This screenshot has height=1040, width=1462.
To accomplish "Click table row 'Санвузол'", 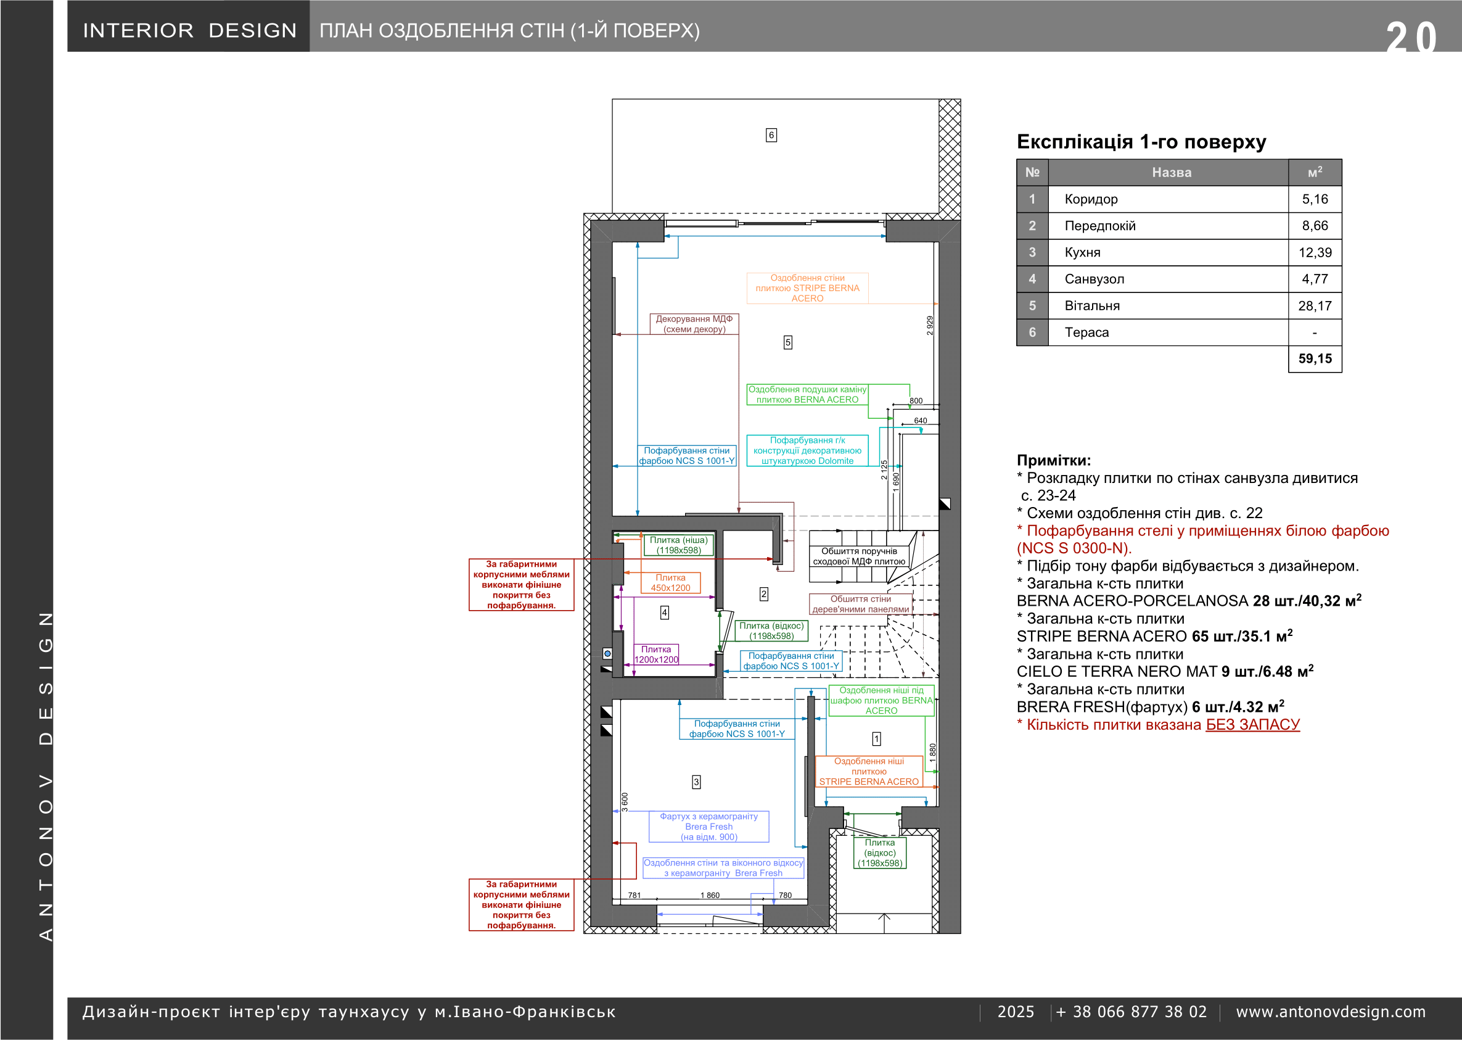I will [1179, 279].
